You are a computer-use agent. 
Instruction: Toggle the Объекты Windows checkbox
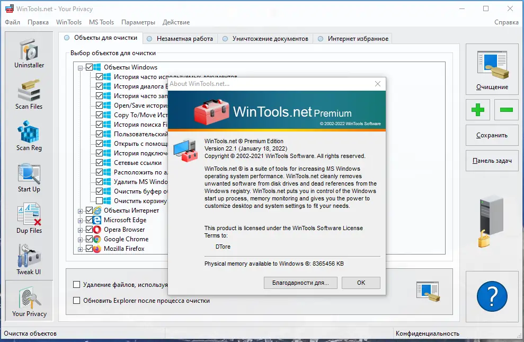[89, 67]
